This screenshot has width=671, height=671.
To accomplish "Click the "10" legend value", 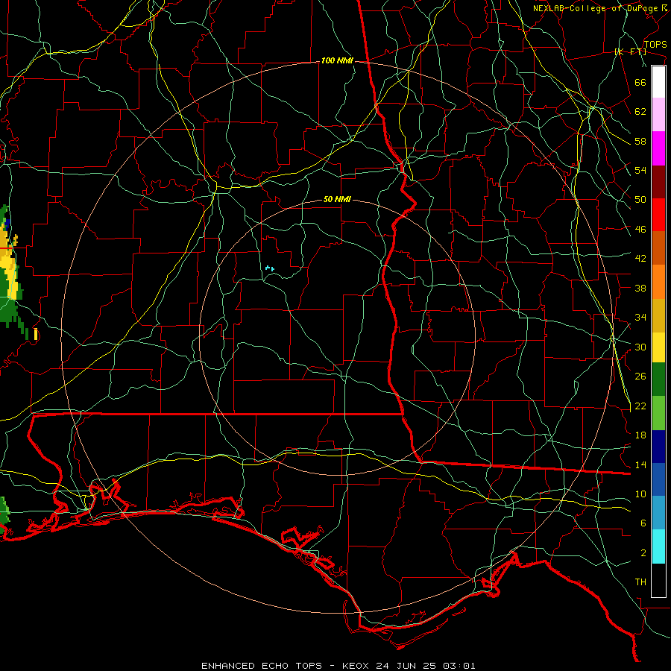I will pyautogui.click(x=640, y=494).
